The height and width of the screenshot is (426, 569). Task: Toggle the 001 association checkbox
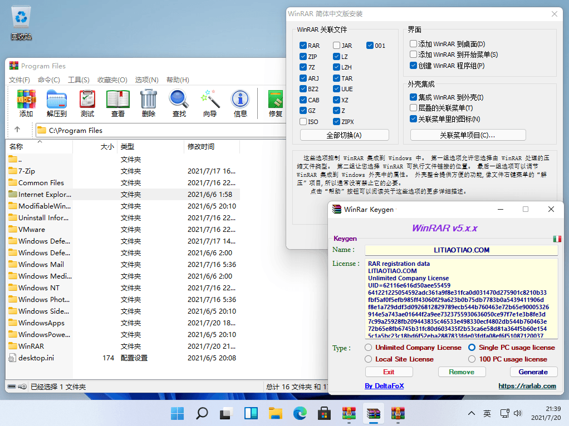[370, 45]
